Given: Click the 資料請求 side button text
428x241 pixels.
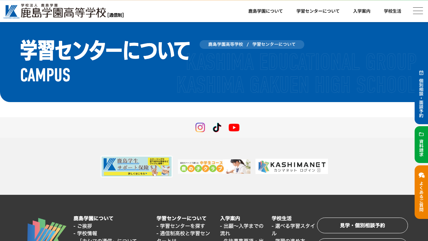Looking at the screenshot, I should coord(421,148).
